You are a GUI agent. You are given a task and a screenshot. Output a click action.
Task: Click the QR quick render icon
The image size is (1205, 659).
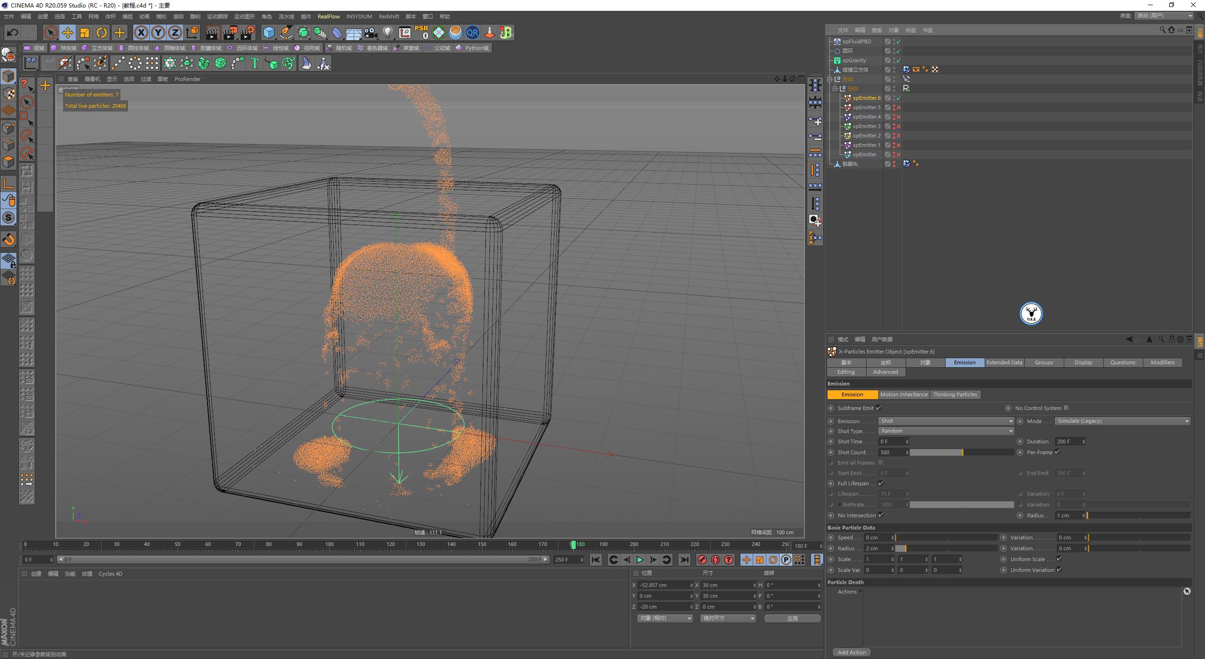coord(472,32)
